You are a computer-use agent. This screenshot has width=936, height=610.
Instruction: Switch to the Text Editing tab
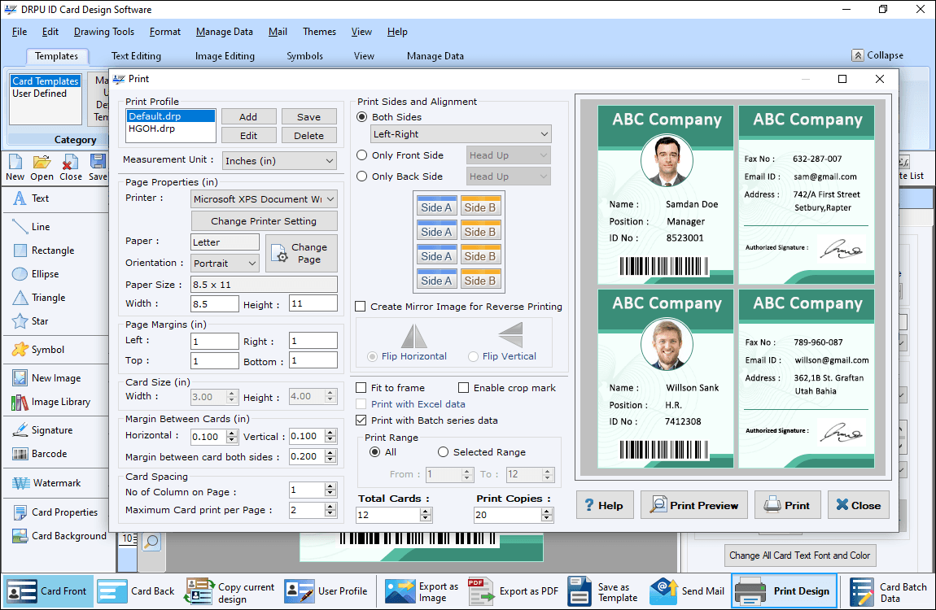[136, 56]
